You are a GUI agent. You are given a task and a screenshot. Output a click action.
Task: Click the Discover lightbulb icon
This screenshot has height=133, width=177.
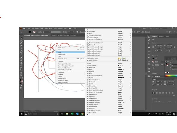pos(140,28)
